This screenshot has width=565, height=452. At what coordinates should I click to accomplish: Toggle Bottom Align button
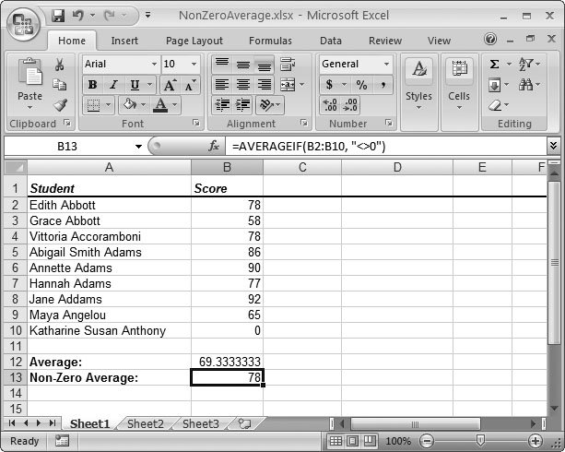[265, 65]
